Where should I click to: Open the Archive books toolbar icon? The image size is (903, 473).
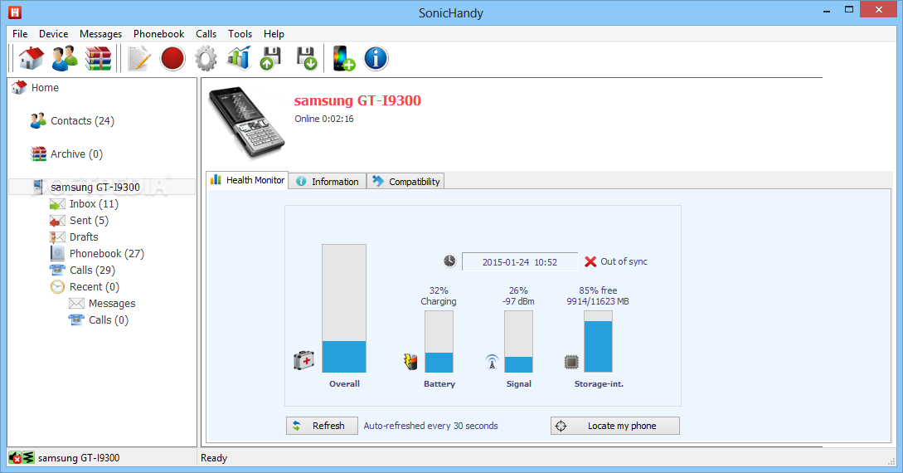[99, 58]
